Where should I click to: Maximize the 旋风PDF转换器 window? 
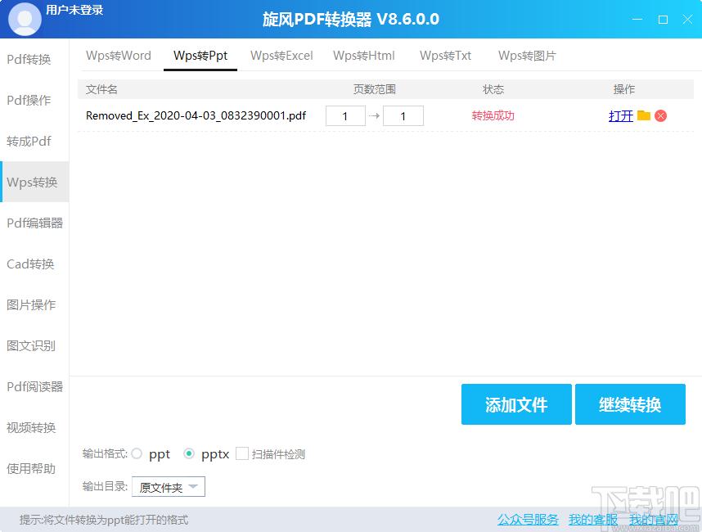tap(663, 20)
